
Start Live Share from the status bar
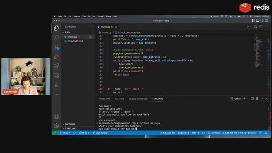click(100, 133)
